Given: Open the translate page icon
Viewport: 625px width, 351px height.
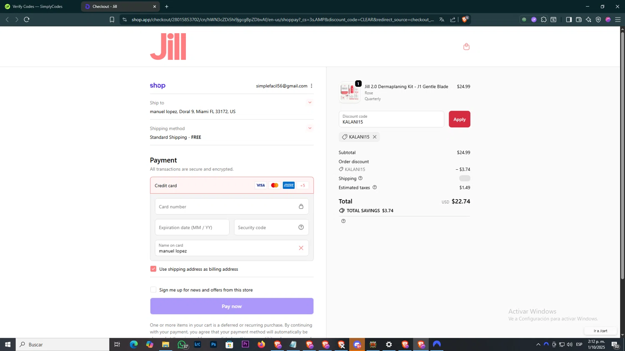Looking at the screenshot, I should click(442, 20).
